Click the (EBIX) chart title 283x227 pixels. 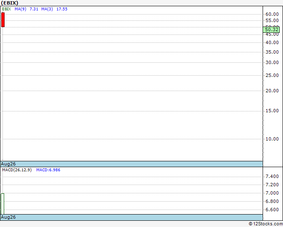coord(10,3)
